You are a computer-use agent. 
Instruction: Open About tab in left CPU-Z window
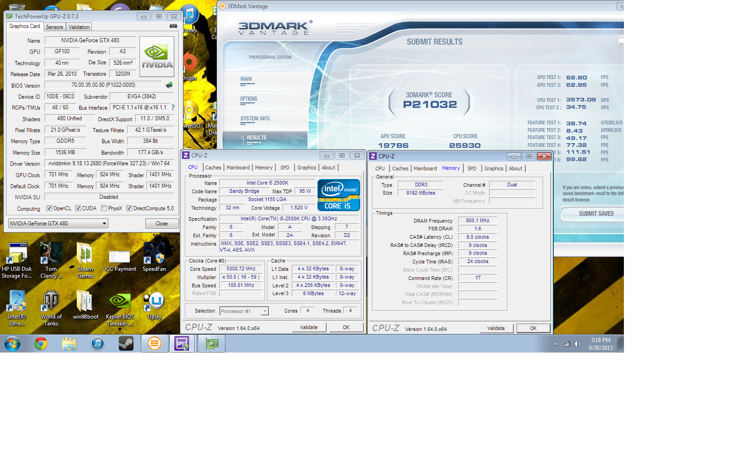point(328,168)
